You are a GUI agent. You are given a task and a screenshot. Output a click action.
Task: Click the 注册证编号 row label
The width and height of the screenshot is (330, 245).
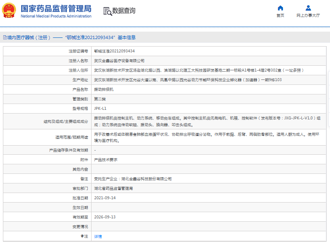click(x=78, y=51)
